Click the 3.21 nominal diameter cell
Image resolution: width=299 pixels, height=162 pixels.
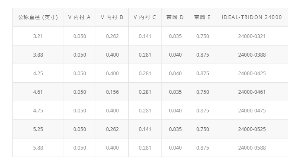pos(38,36)
